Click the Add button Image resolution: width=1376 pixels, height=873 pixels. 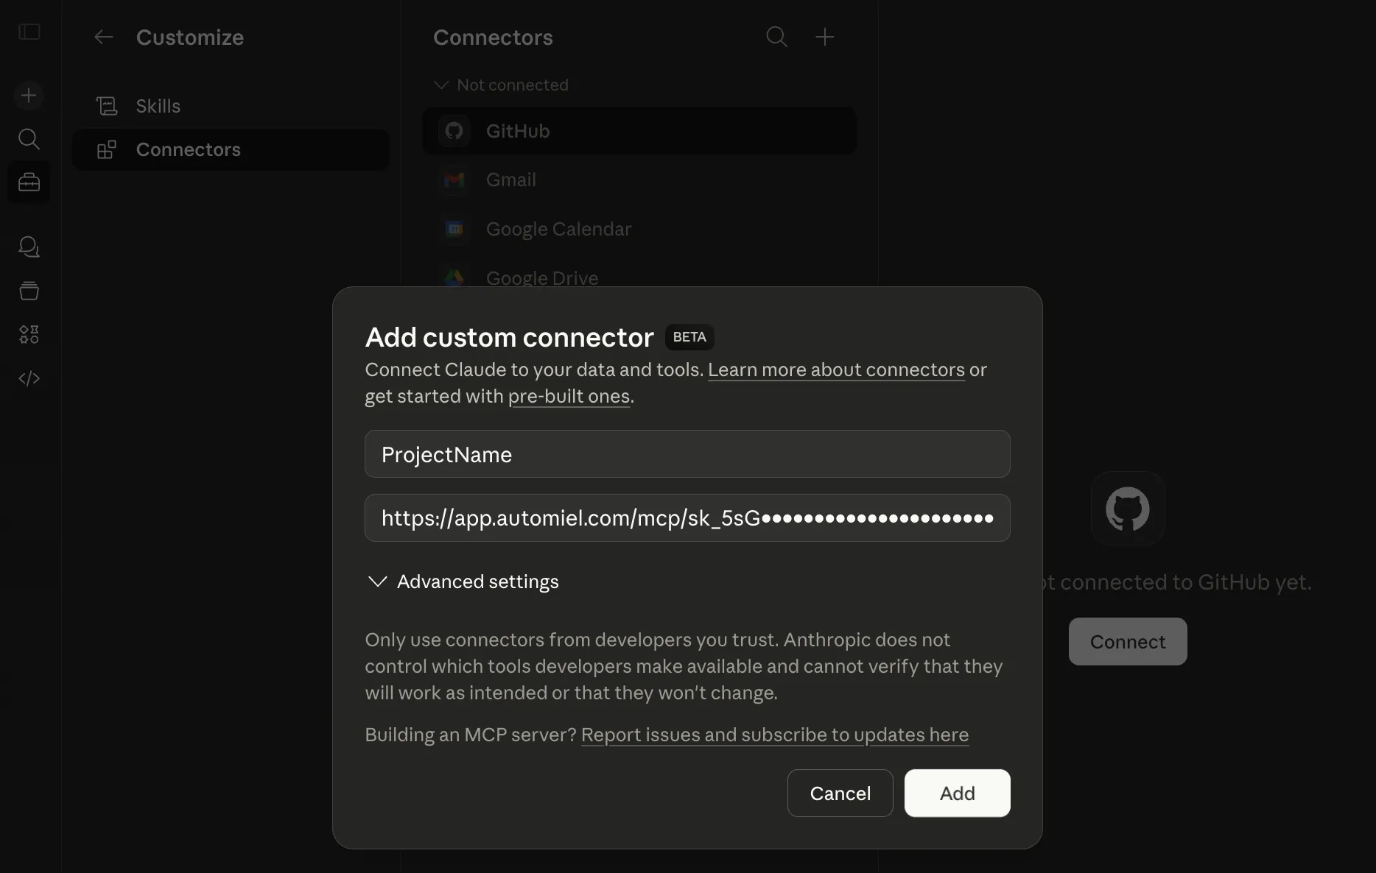(x=956, y=793)
